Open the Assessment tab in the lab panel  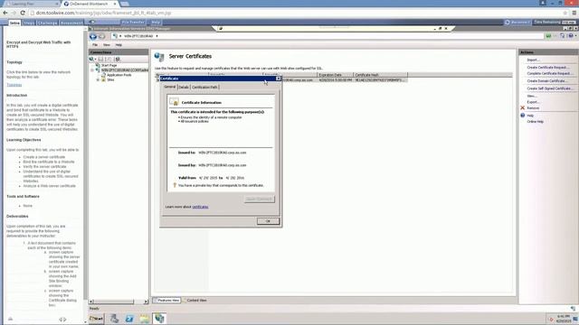[x=71, y=23]
